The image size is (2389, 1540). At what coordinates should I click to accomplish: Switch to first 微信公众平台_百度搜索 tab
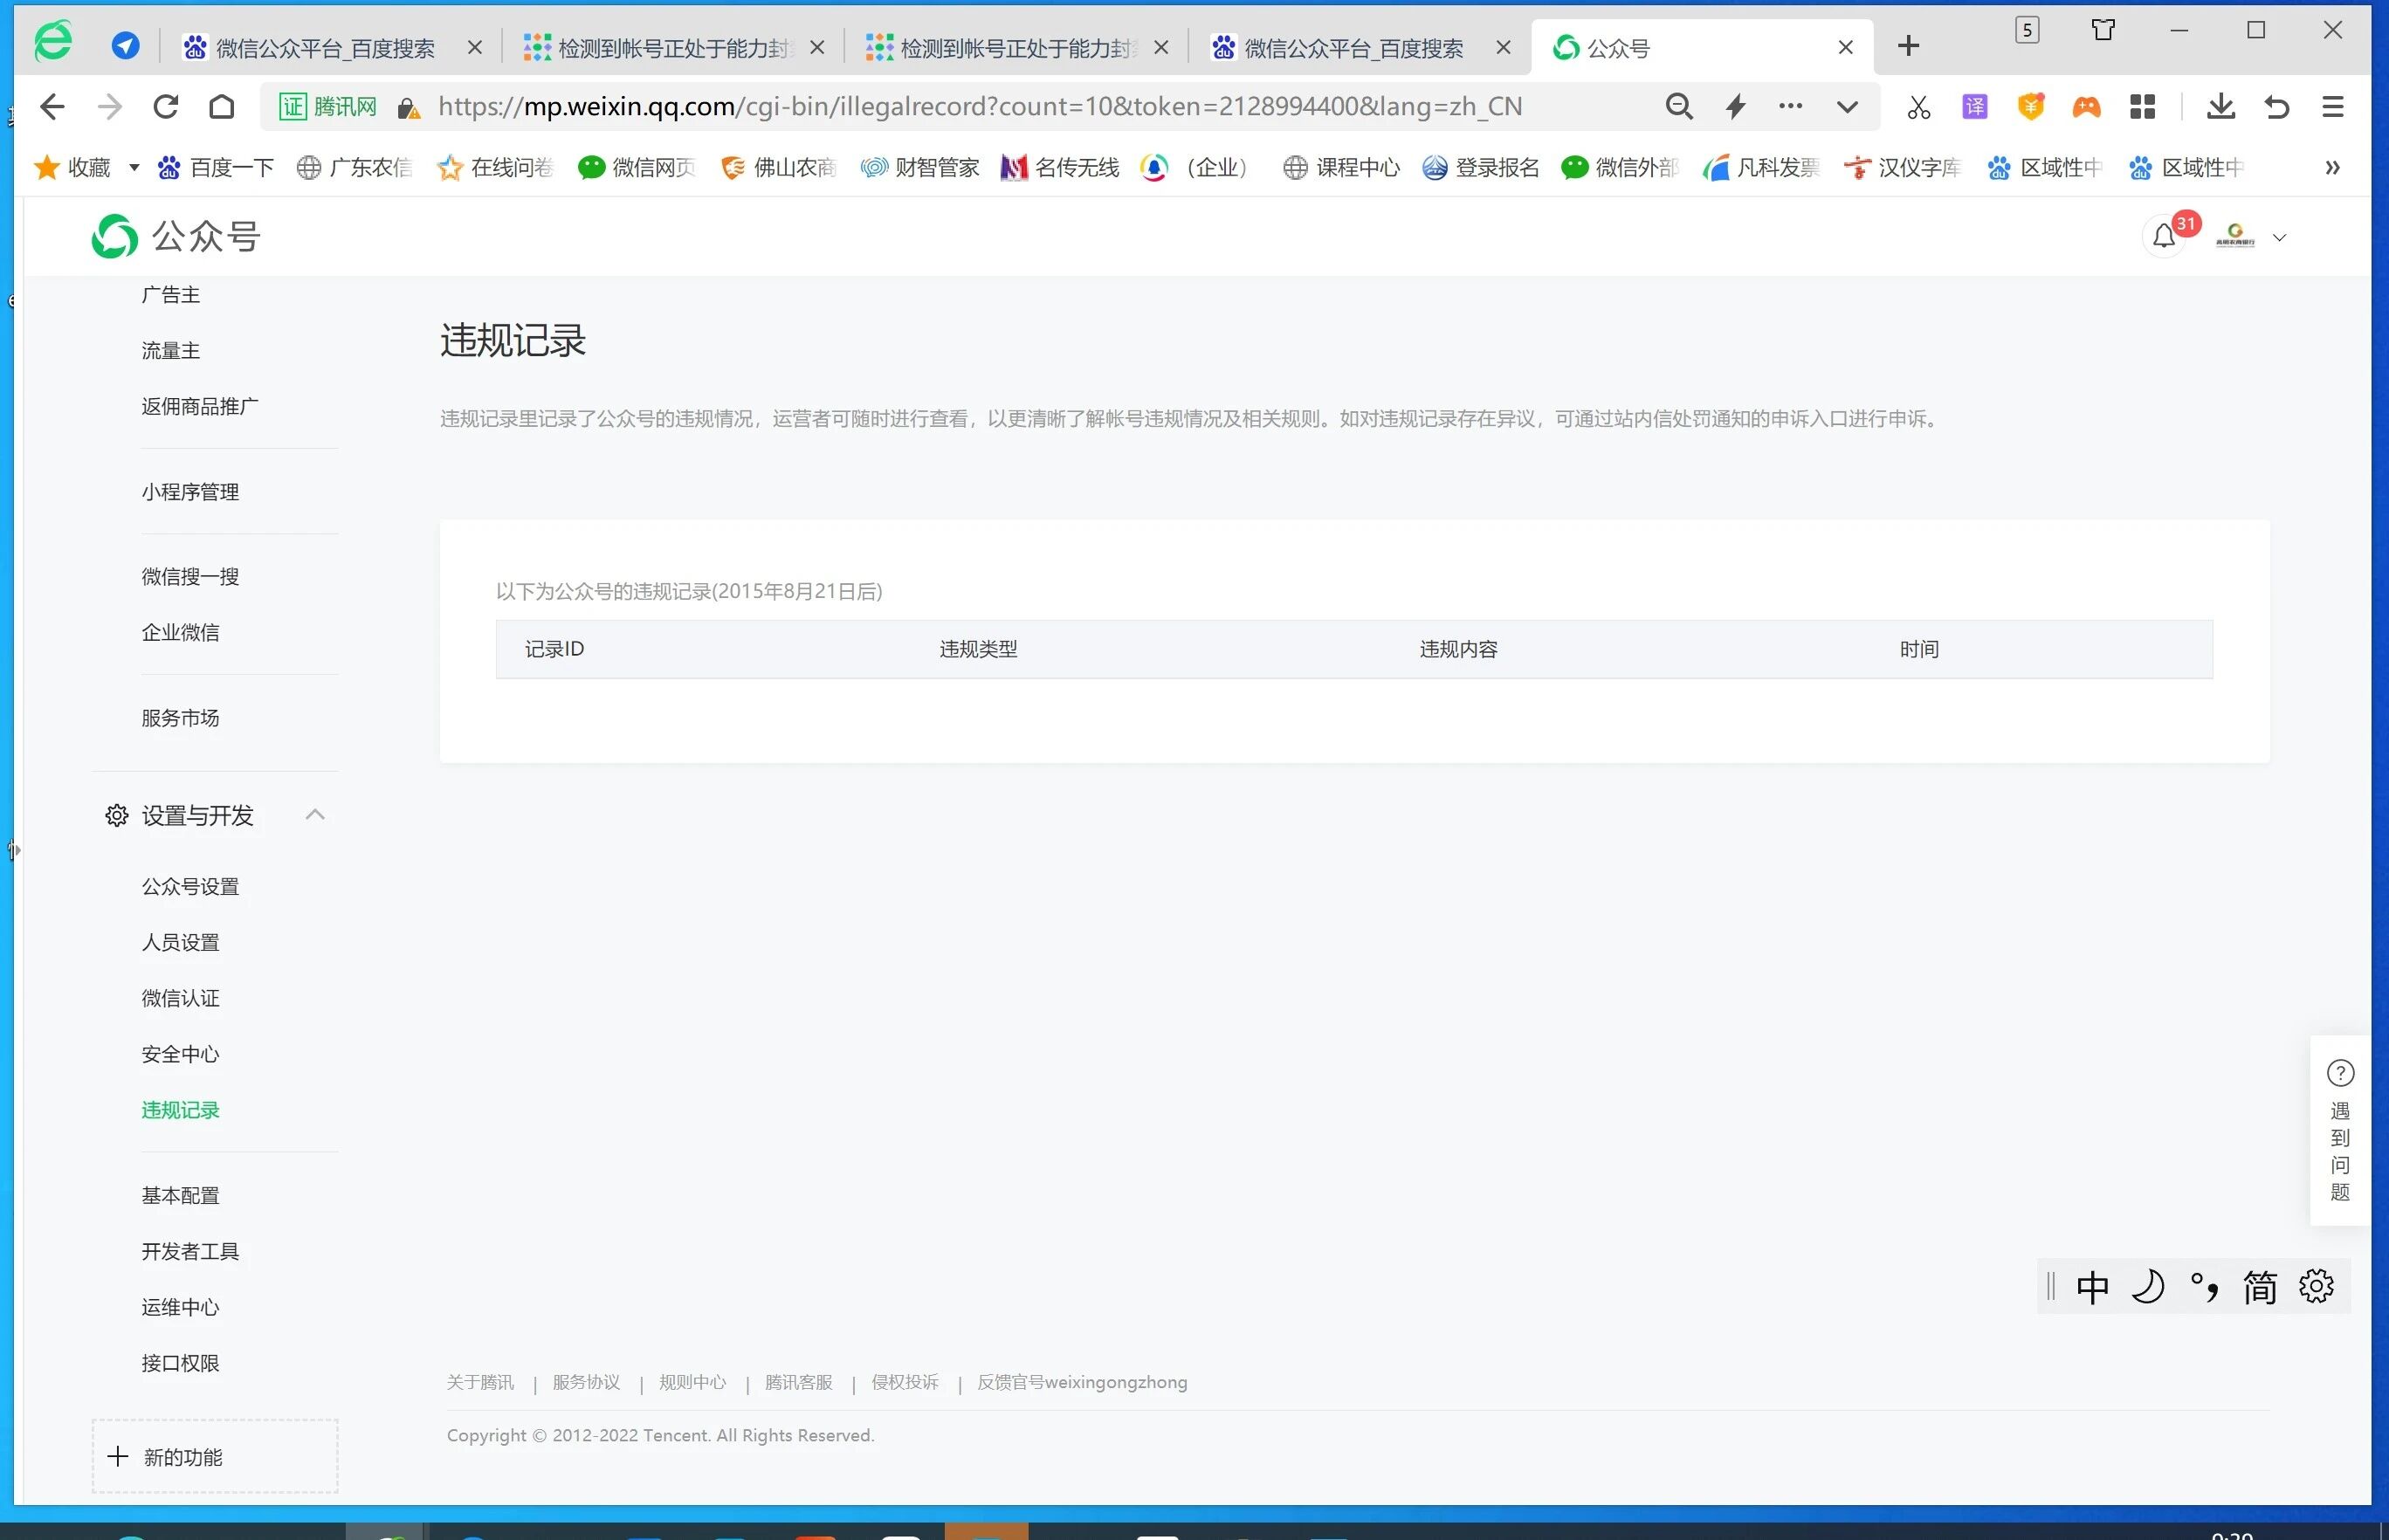(325, 48)
